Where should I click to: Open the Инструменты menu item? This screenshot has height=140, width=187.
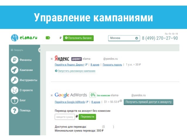(28, 80)
